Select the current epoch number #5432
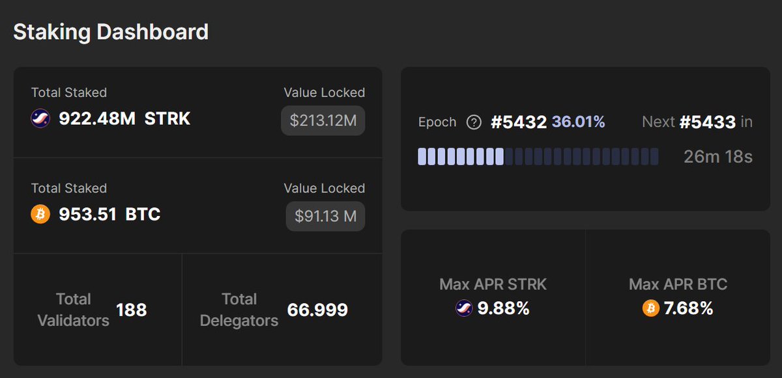The width and height of the screenshot is (782, 378). (x=518, y=122)
